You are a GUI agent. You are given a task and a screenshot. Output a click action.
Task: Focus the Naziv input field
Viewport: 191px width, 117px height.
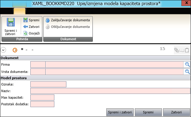(110, 91)
